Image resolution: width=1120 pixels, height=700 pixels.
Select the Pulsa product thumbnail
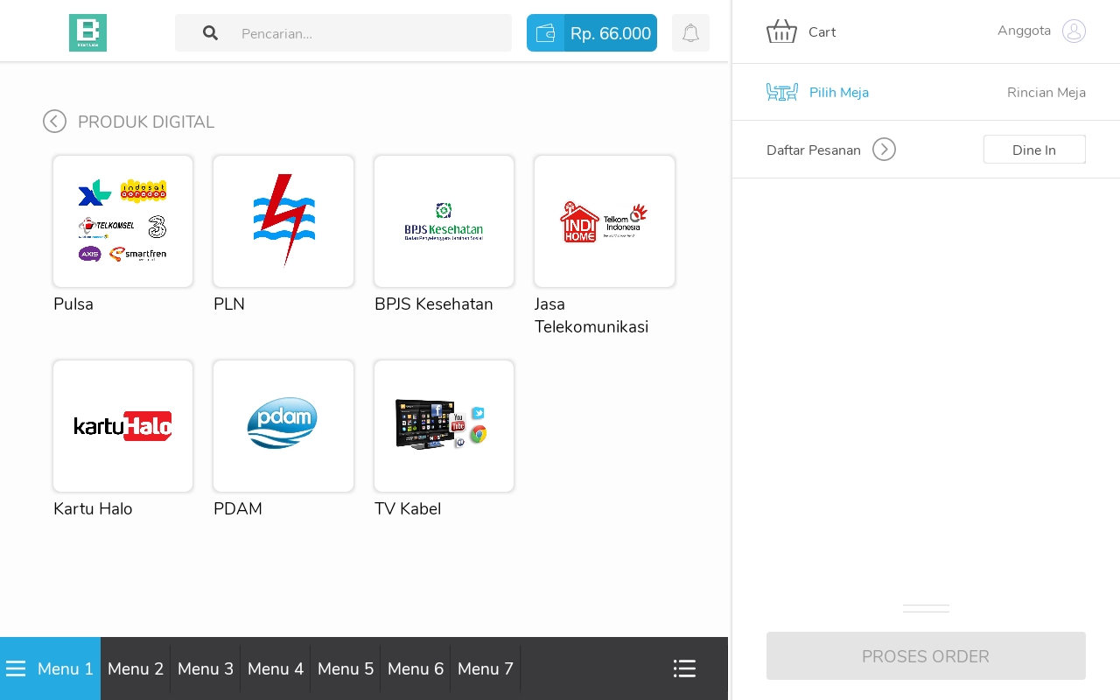coord(122,221)
